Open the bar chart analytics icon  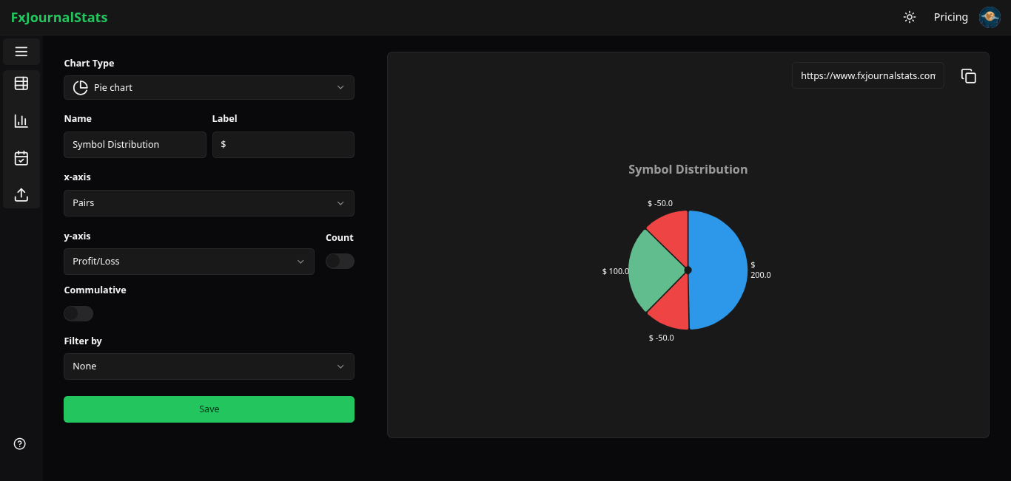point(21,121)
